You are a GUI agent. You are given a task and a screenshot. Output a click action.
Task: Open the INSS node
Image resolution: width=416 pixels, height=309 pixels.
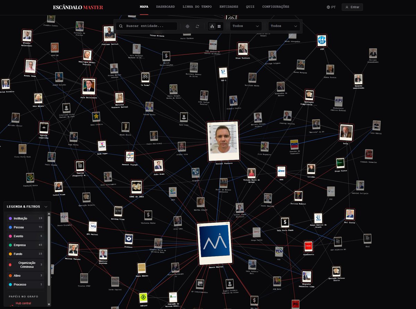click(173, 192)
